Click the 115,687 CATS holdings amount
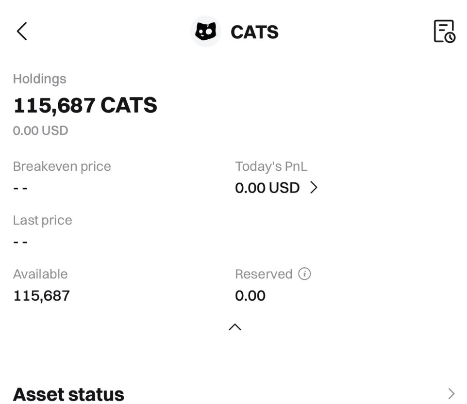This screenshot has height=404, width=467. click(x=85, y=105)
